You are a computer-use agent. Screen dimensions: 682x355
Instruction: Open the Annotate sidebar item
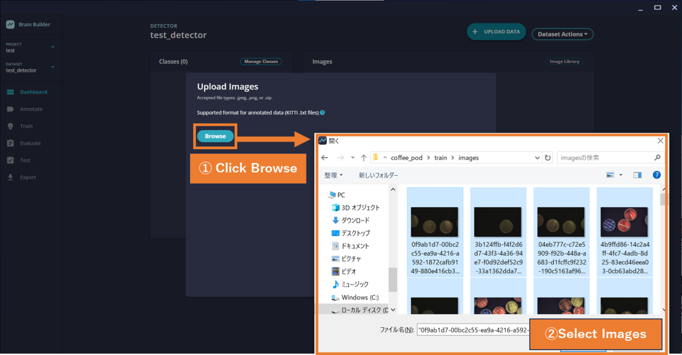point(31,109)
